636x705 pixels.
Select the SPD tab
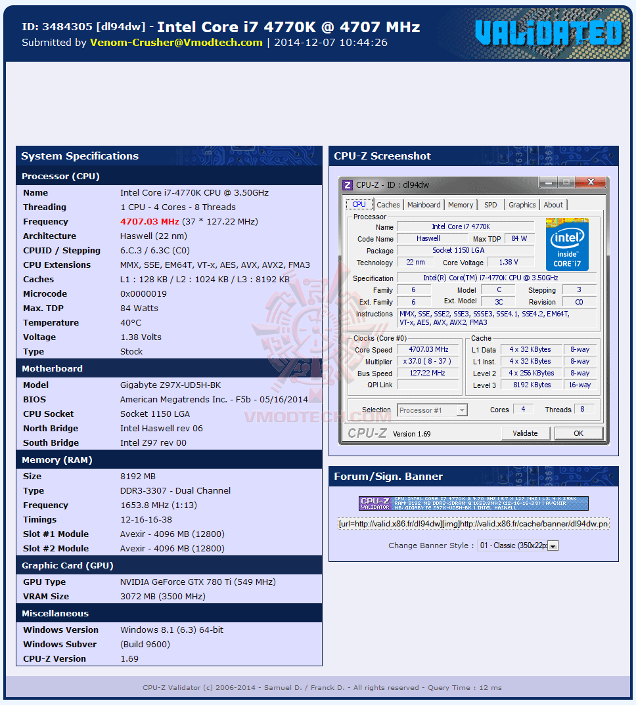[491, 205]
